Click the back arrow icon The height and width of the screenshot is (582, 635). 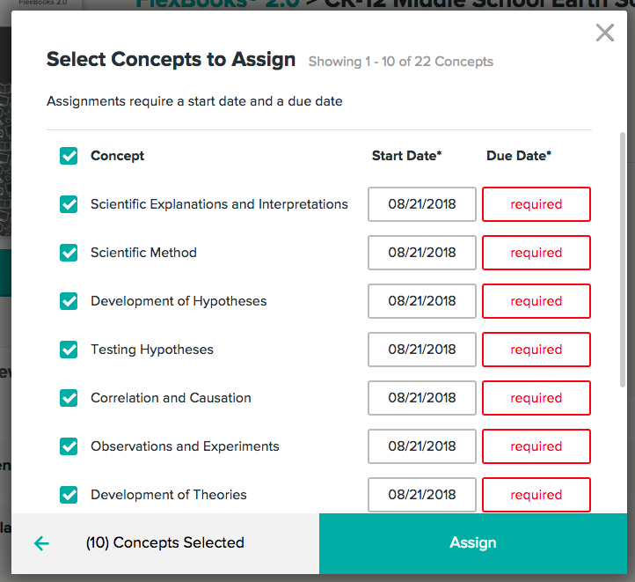tap(41, 543)
